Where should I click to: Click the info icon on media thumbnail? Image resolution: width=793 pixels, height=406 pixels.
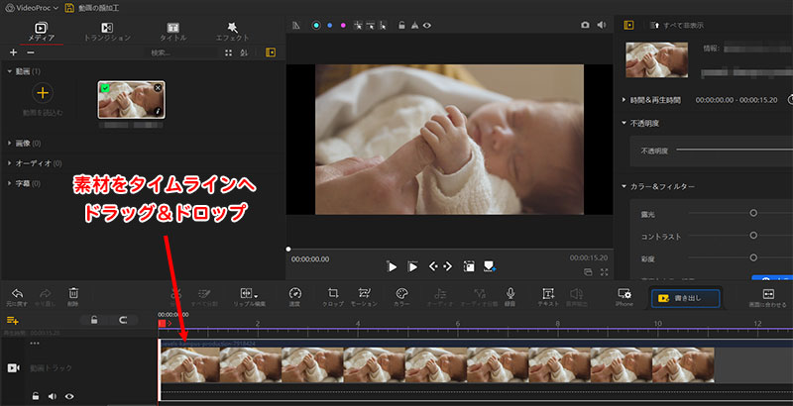pyautogui.click(x=158, y=112)
